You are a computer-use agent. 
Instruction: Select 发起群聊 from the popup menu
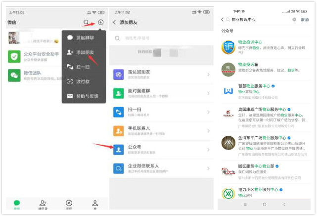(84, 38)
